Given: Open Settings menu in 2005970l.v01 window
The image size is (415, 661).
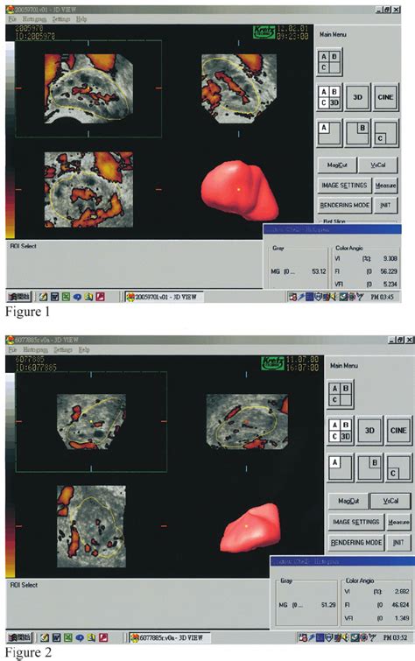Looking at the screenshot, I should click(x=61, y=19).
